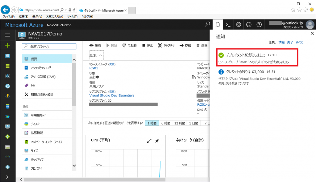
Task: Click 再起動 to restart the VM
Action: [x=129, y=45]
